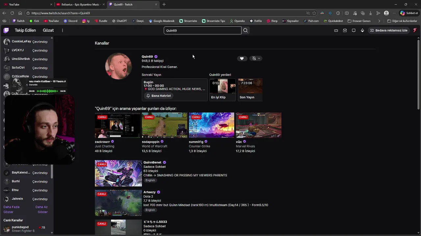Screen dimensions: 421x236
Task: Open Quin69 notification bell dropdown
Action: (x=256, y=58)
